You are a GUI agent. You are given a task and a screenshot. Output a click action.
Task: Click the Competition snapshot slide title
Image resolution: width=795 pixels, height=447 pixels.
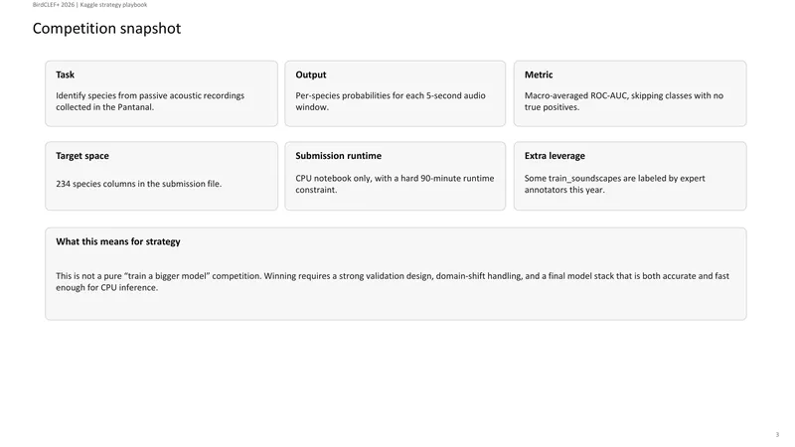click(106, 29)
